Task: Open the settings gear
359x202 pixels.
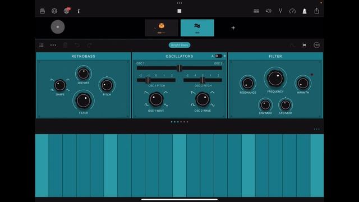Action: point(54,11)
